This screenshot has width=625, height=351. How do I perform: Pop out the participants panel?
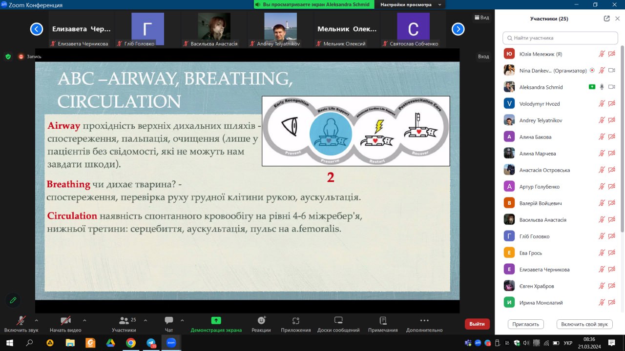[x=606, y=19]
